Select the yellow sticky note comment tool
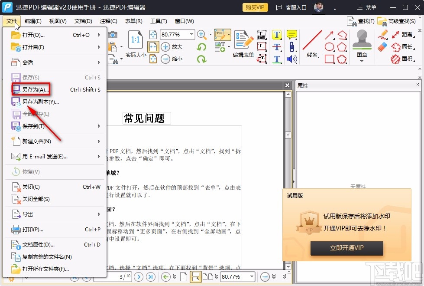424x286 pixels. click(291, 34)
